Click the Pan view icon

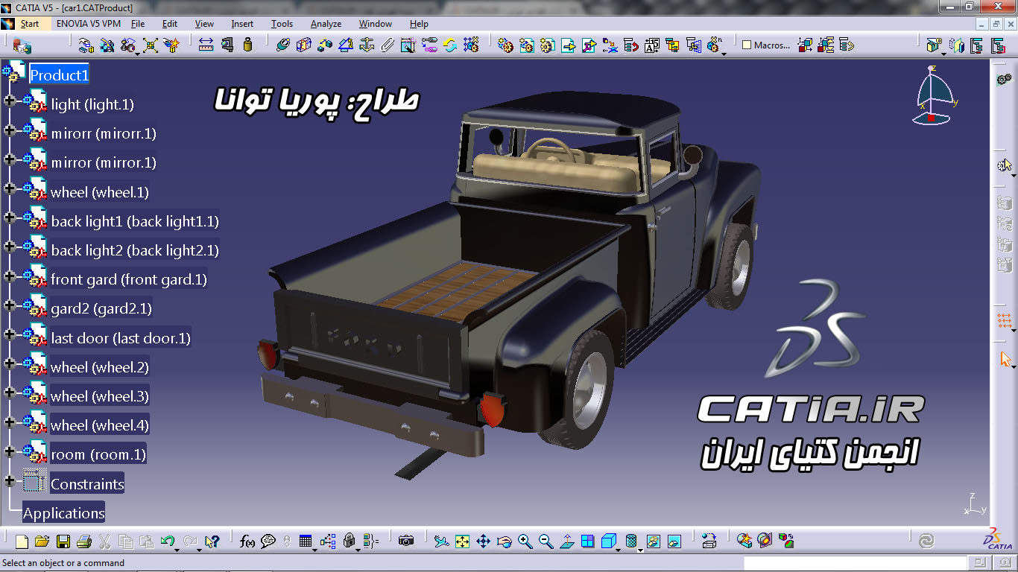point(483,541)
